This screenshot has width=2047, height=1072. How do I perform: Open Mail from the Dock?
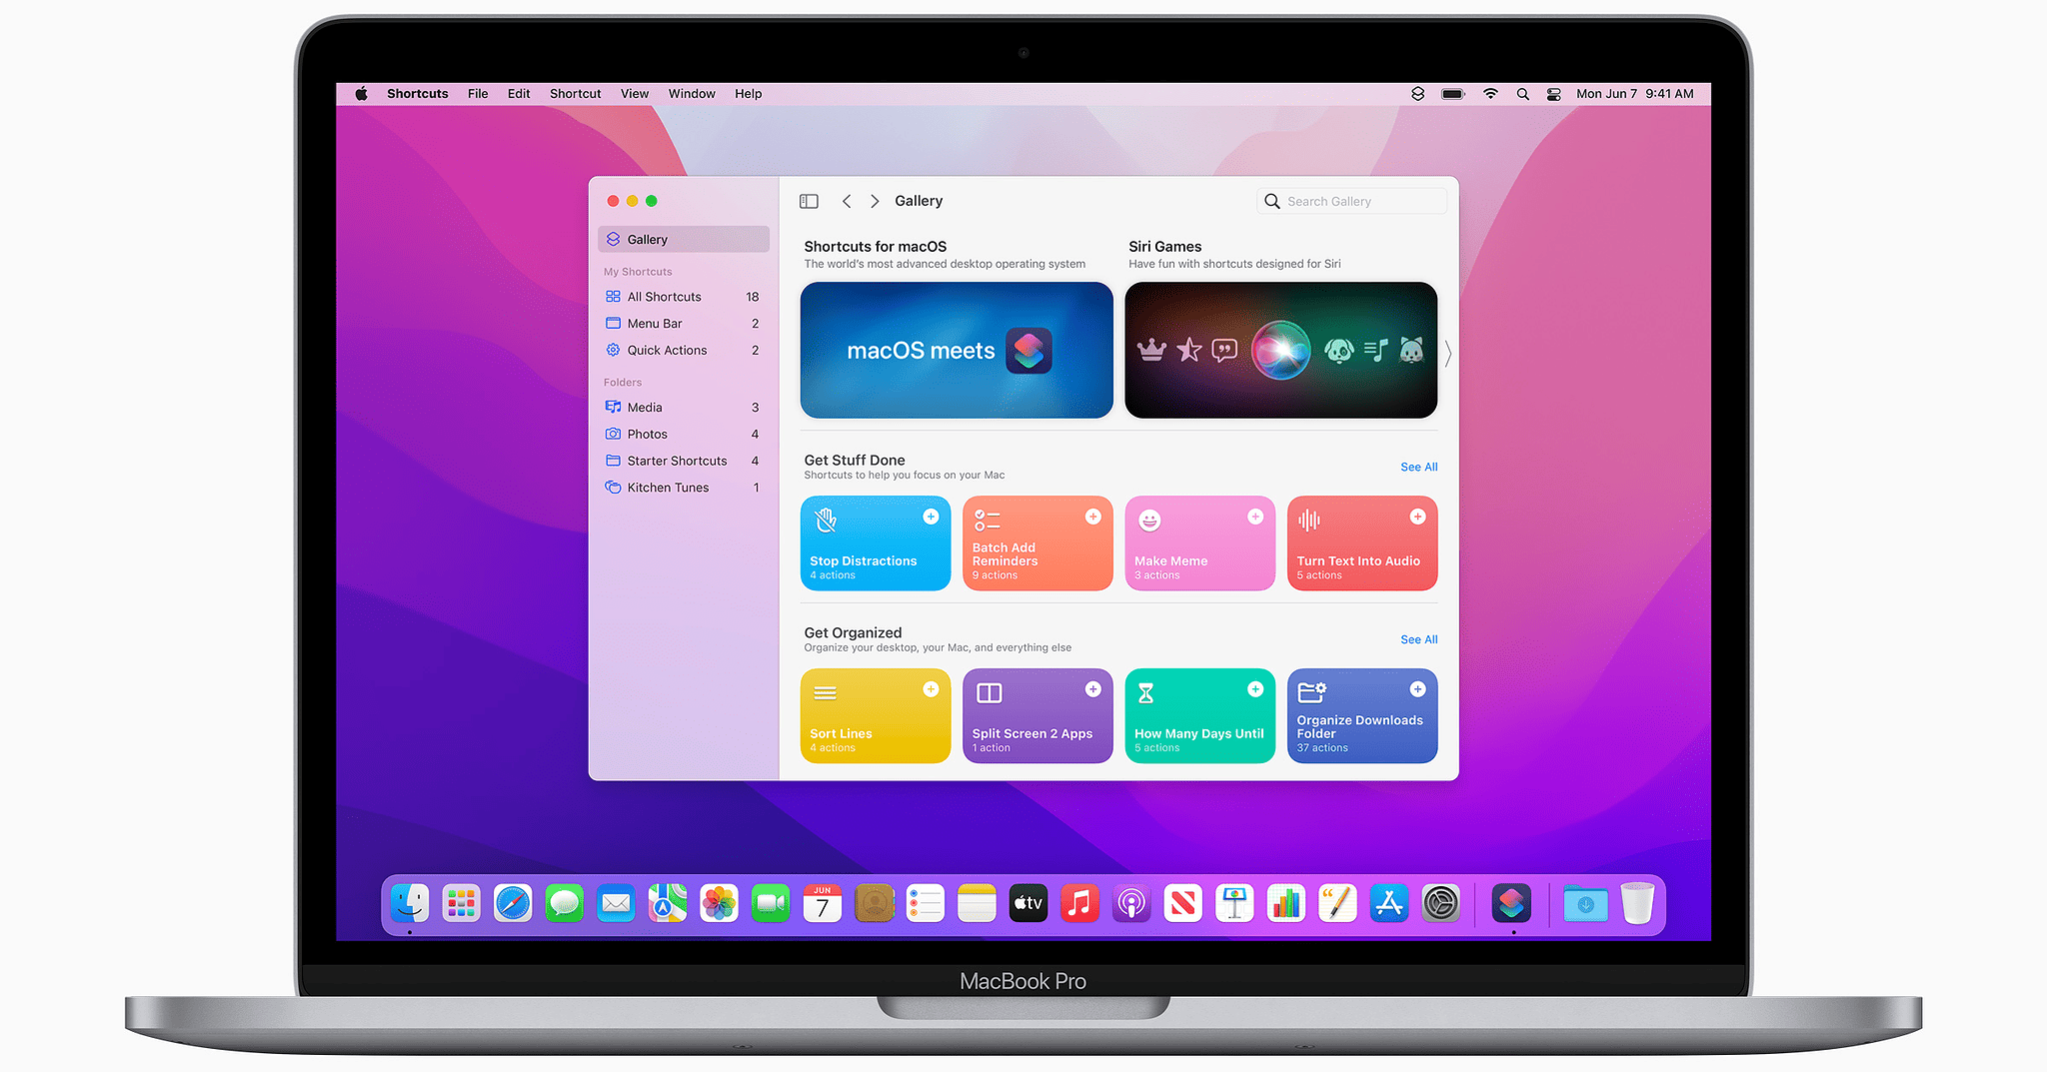pyautogui.click(x=616, y=903)
